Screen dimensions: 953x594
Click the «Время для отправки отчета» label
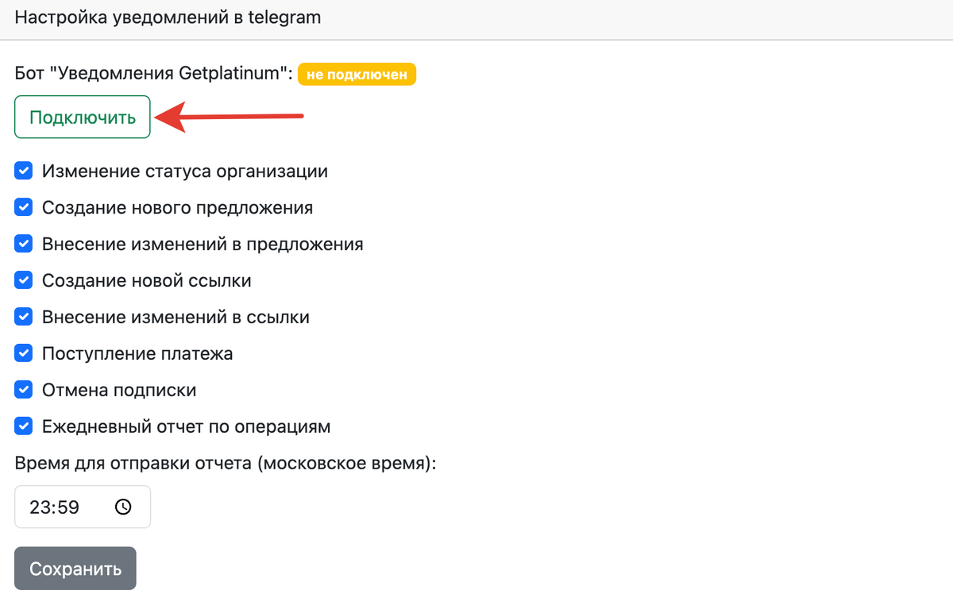226,464
